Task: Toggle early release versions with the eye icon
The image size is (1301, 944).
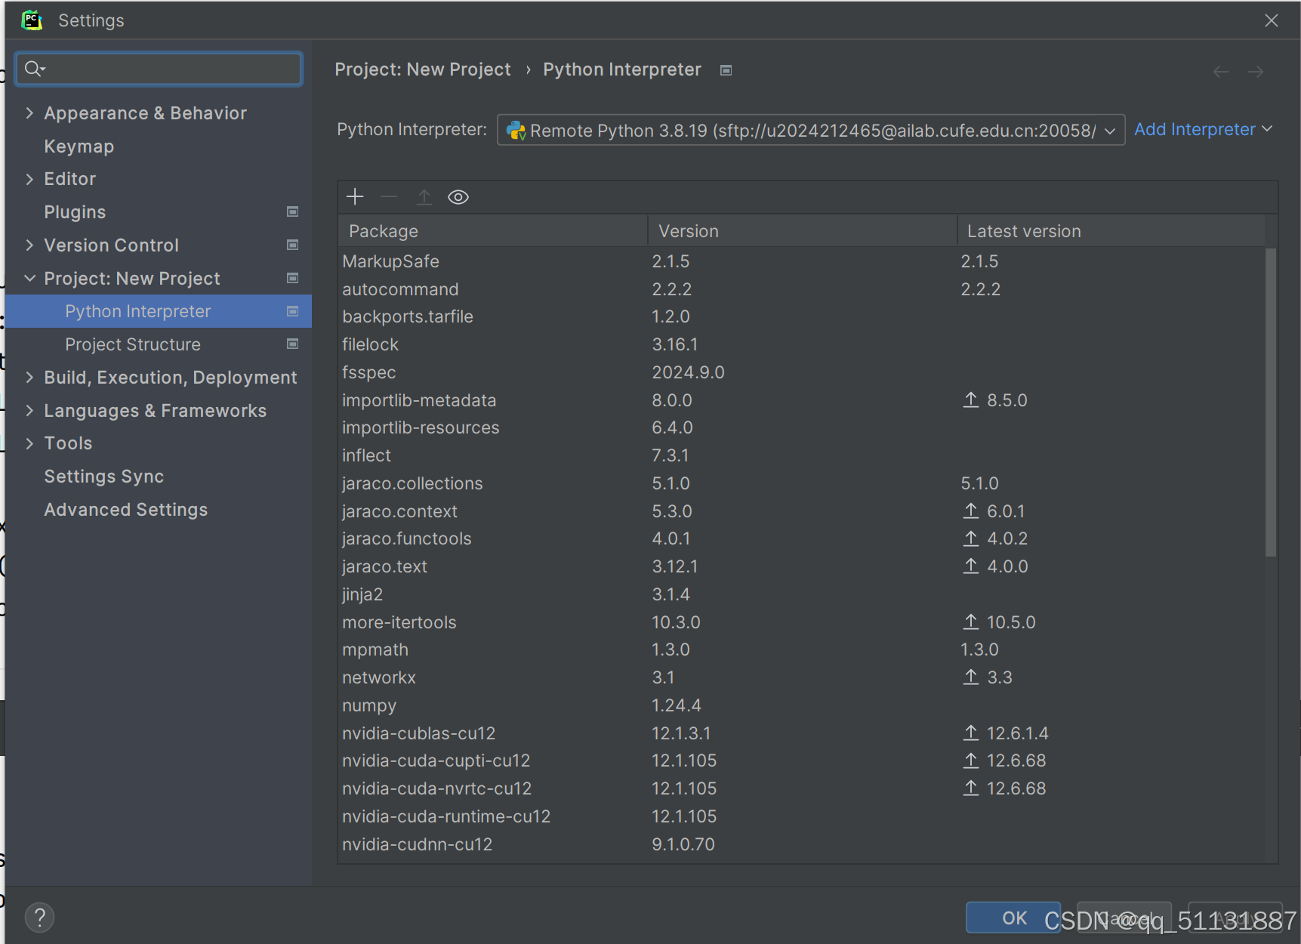Action: tap(458, 196)
